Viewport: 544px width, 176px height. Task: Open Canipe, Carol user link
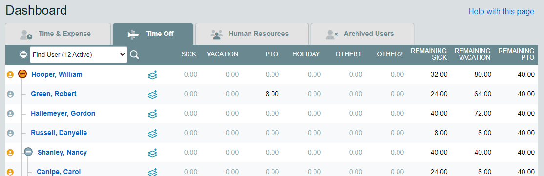[x=59, y=172]
